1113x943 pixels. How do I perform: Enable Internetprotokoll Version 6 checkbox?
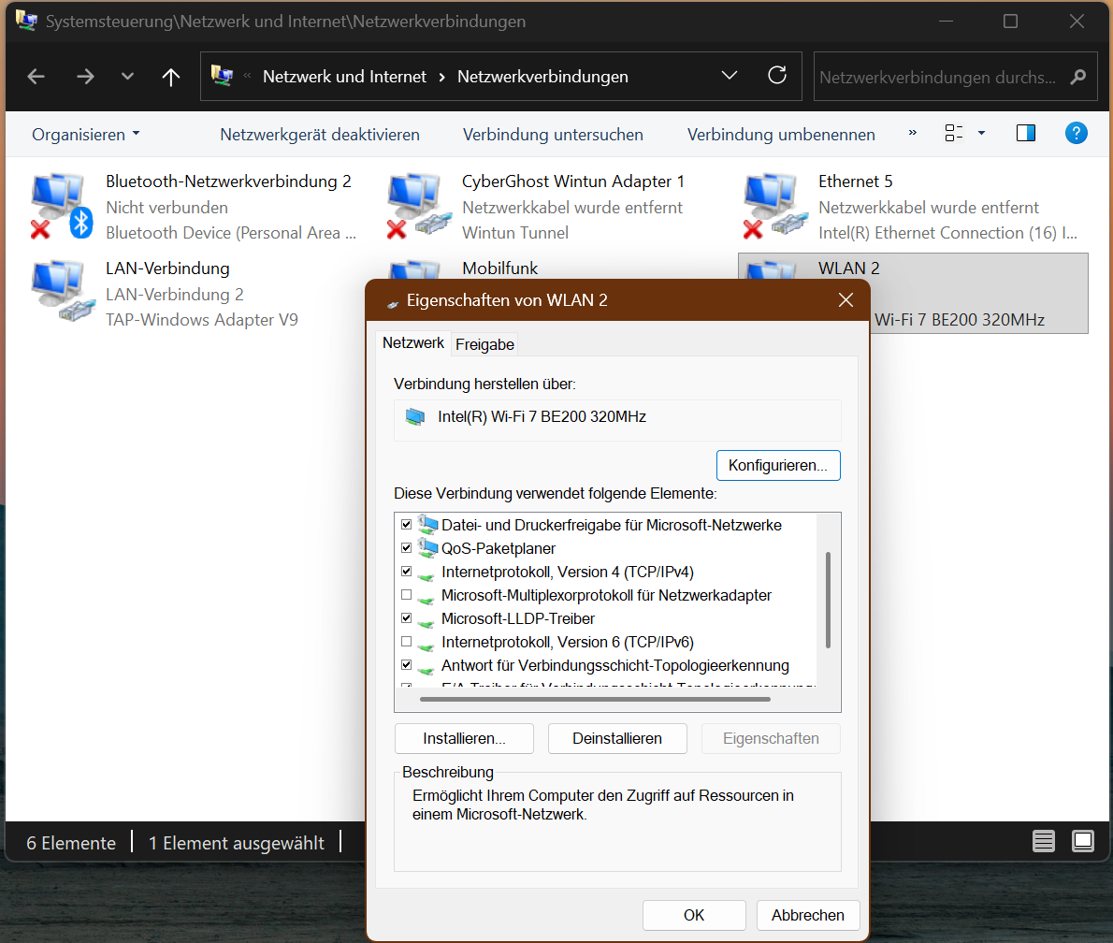tap(406, 642)
